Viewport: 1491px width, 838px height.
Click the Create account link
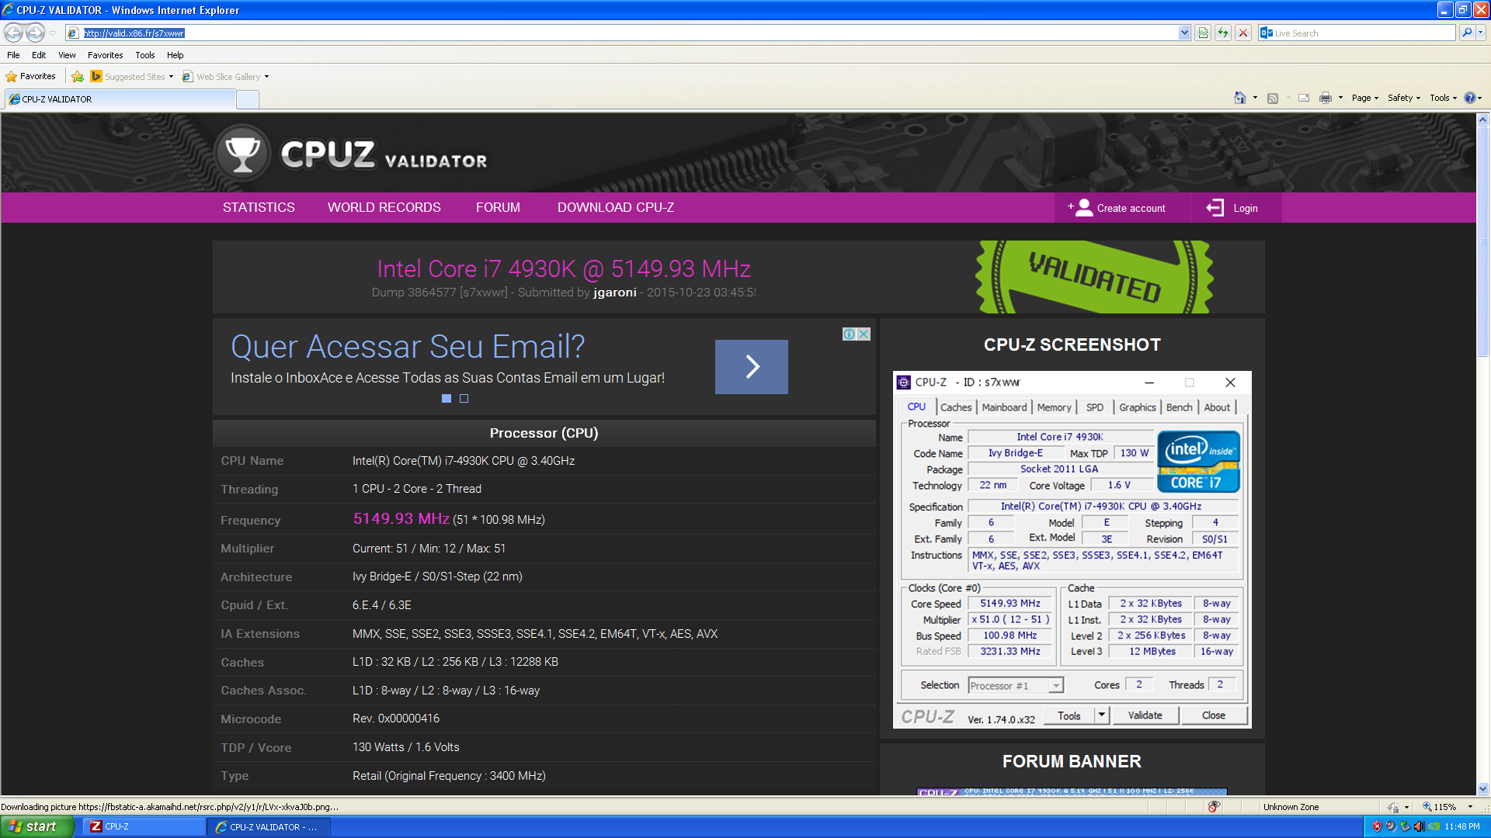tap(1117, 208)
